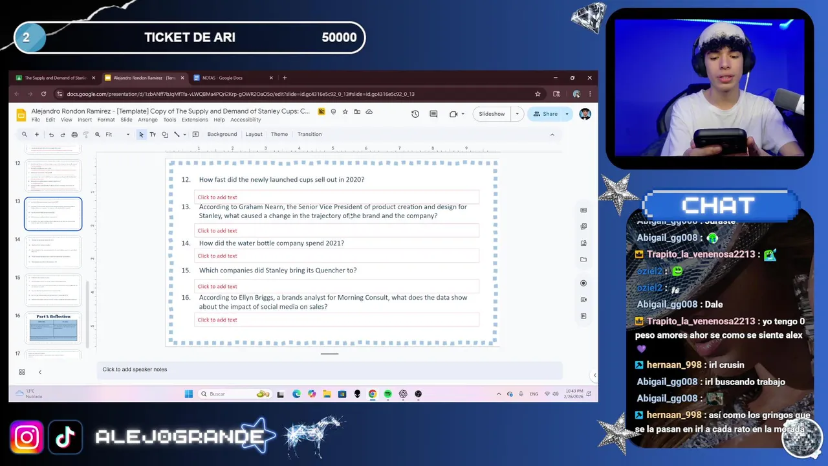Move presentation to a folder
Viewport: 828px width, 466px height.
(357, 111)
